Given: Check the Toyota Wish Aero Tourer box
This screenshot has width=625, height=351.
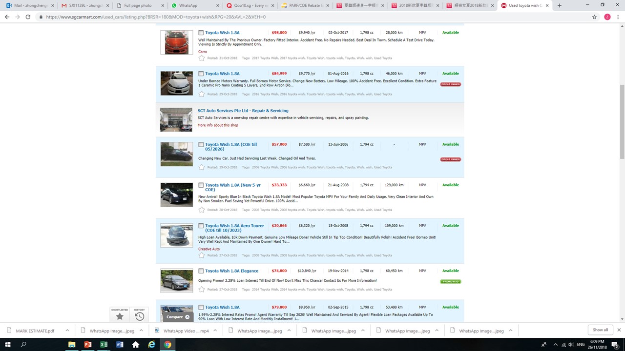Looking at the screenshot, I should coord(201,226).
